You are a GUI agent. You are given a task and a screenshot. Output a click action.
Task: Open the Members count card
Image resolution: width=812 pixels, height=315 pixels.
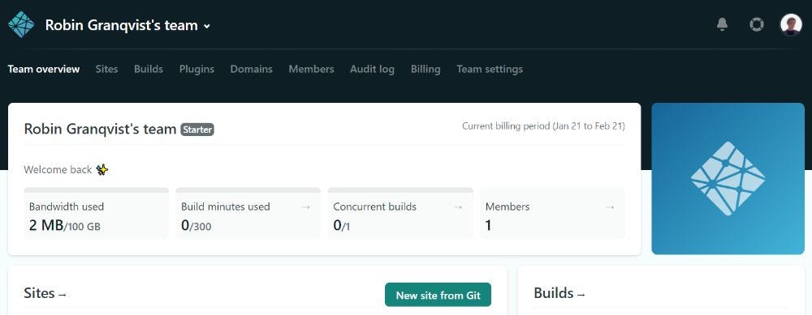tap(552, 213)
